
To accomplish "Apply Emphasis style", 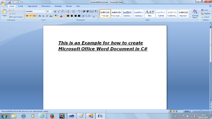I will (x=183, y=14).
